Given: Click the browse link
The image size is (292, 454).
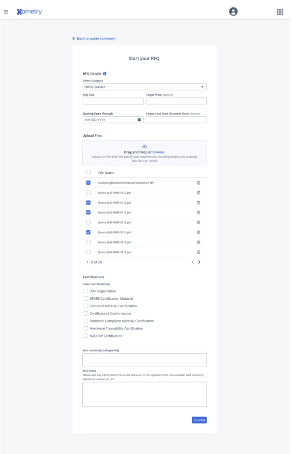Looking at the screenshot, I should [159, 152].
